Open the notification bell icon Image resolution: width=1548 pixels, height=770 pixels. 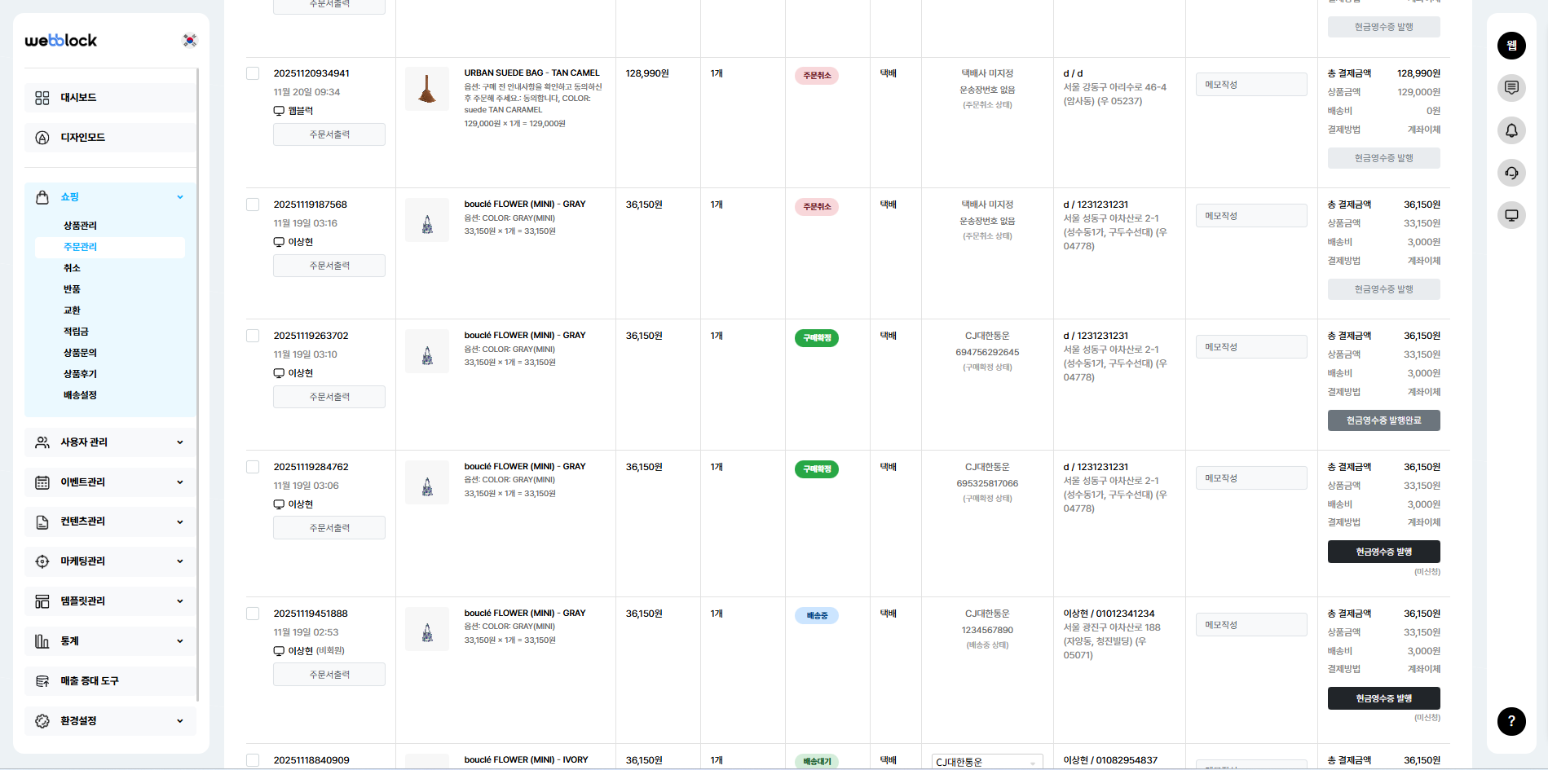(1511, 130)
